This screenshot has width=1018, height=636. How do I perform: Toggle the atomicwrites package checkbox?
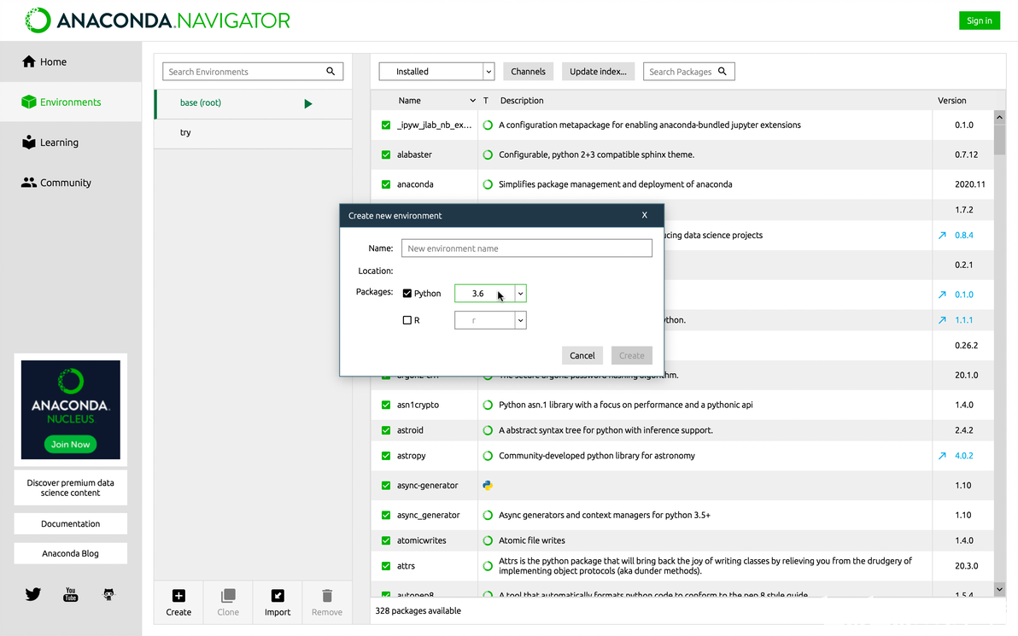(386, 540)
